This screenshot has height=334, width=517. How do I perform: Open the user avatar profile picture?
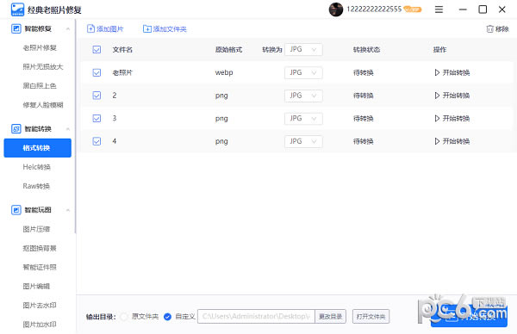[336, 9]
